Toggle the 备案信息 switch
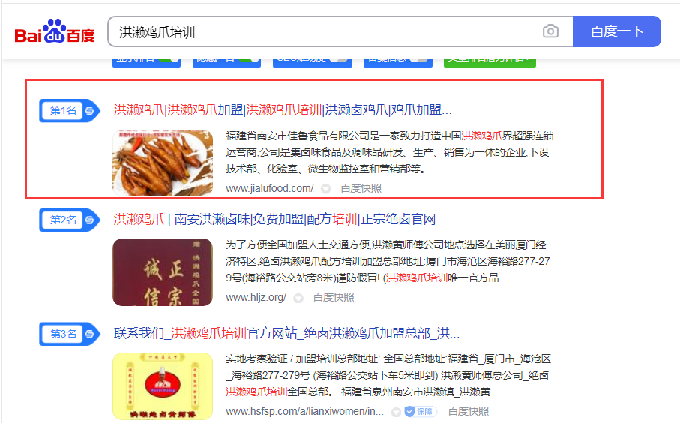The height and width of the screenshot is (423, 680). coord(418,58)
